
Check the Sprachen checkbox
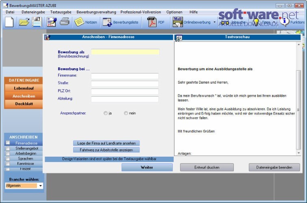[8, 158]
